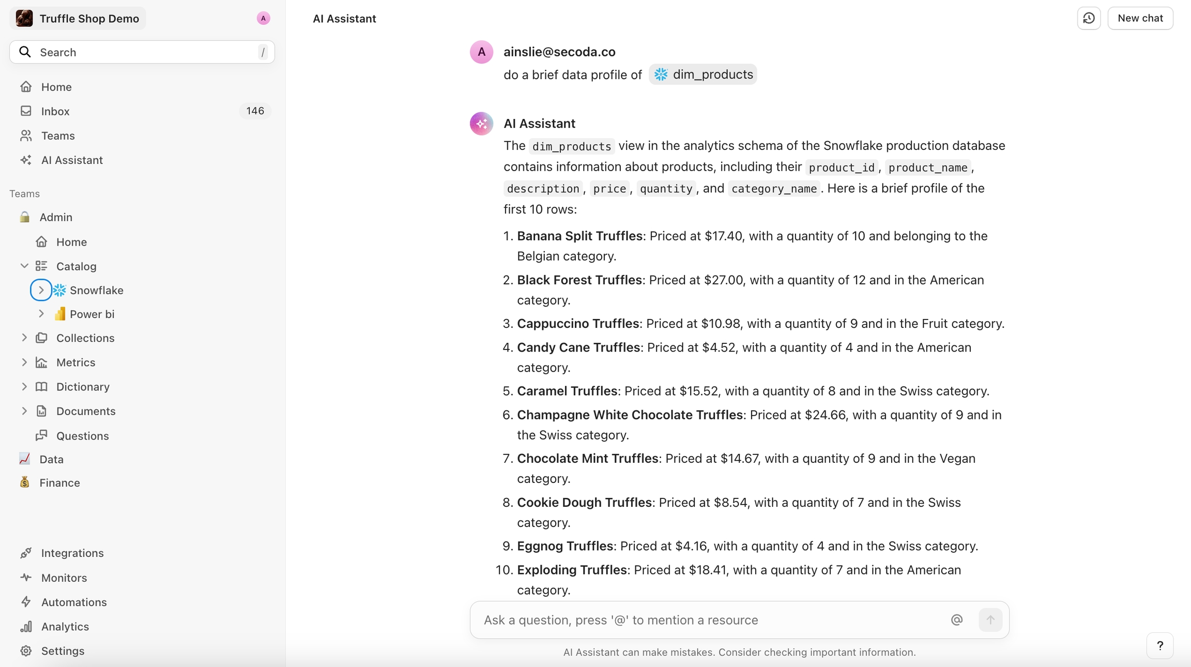The width and height of the screenshot is (1191, 667).
Task: Open Analytics bar chart icon
Action: click(x=26, y=627)
